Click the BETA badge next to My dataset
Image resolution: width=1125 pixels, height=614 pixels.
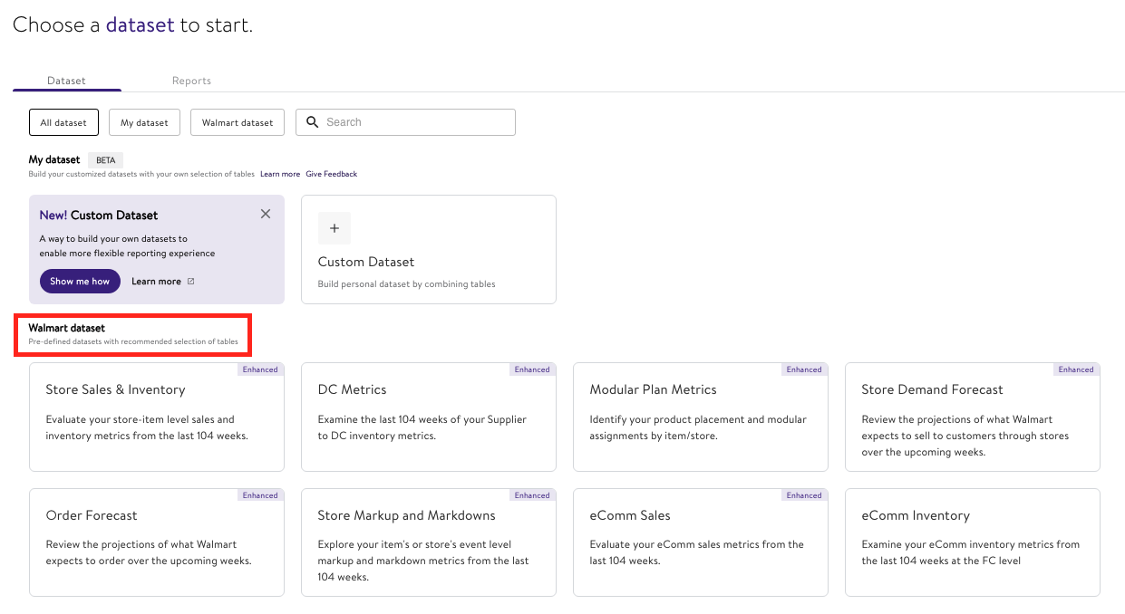[x=106, y=160]
